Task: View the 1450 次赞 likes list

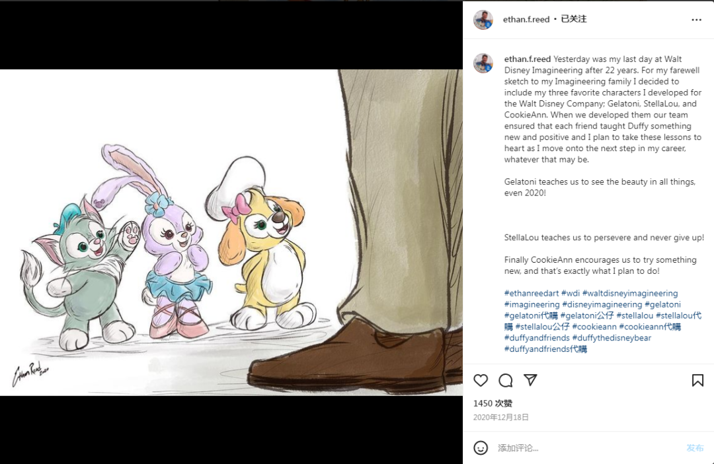Action: click(493, 403)
